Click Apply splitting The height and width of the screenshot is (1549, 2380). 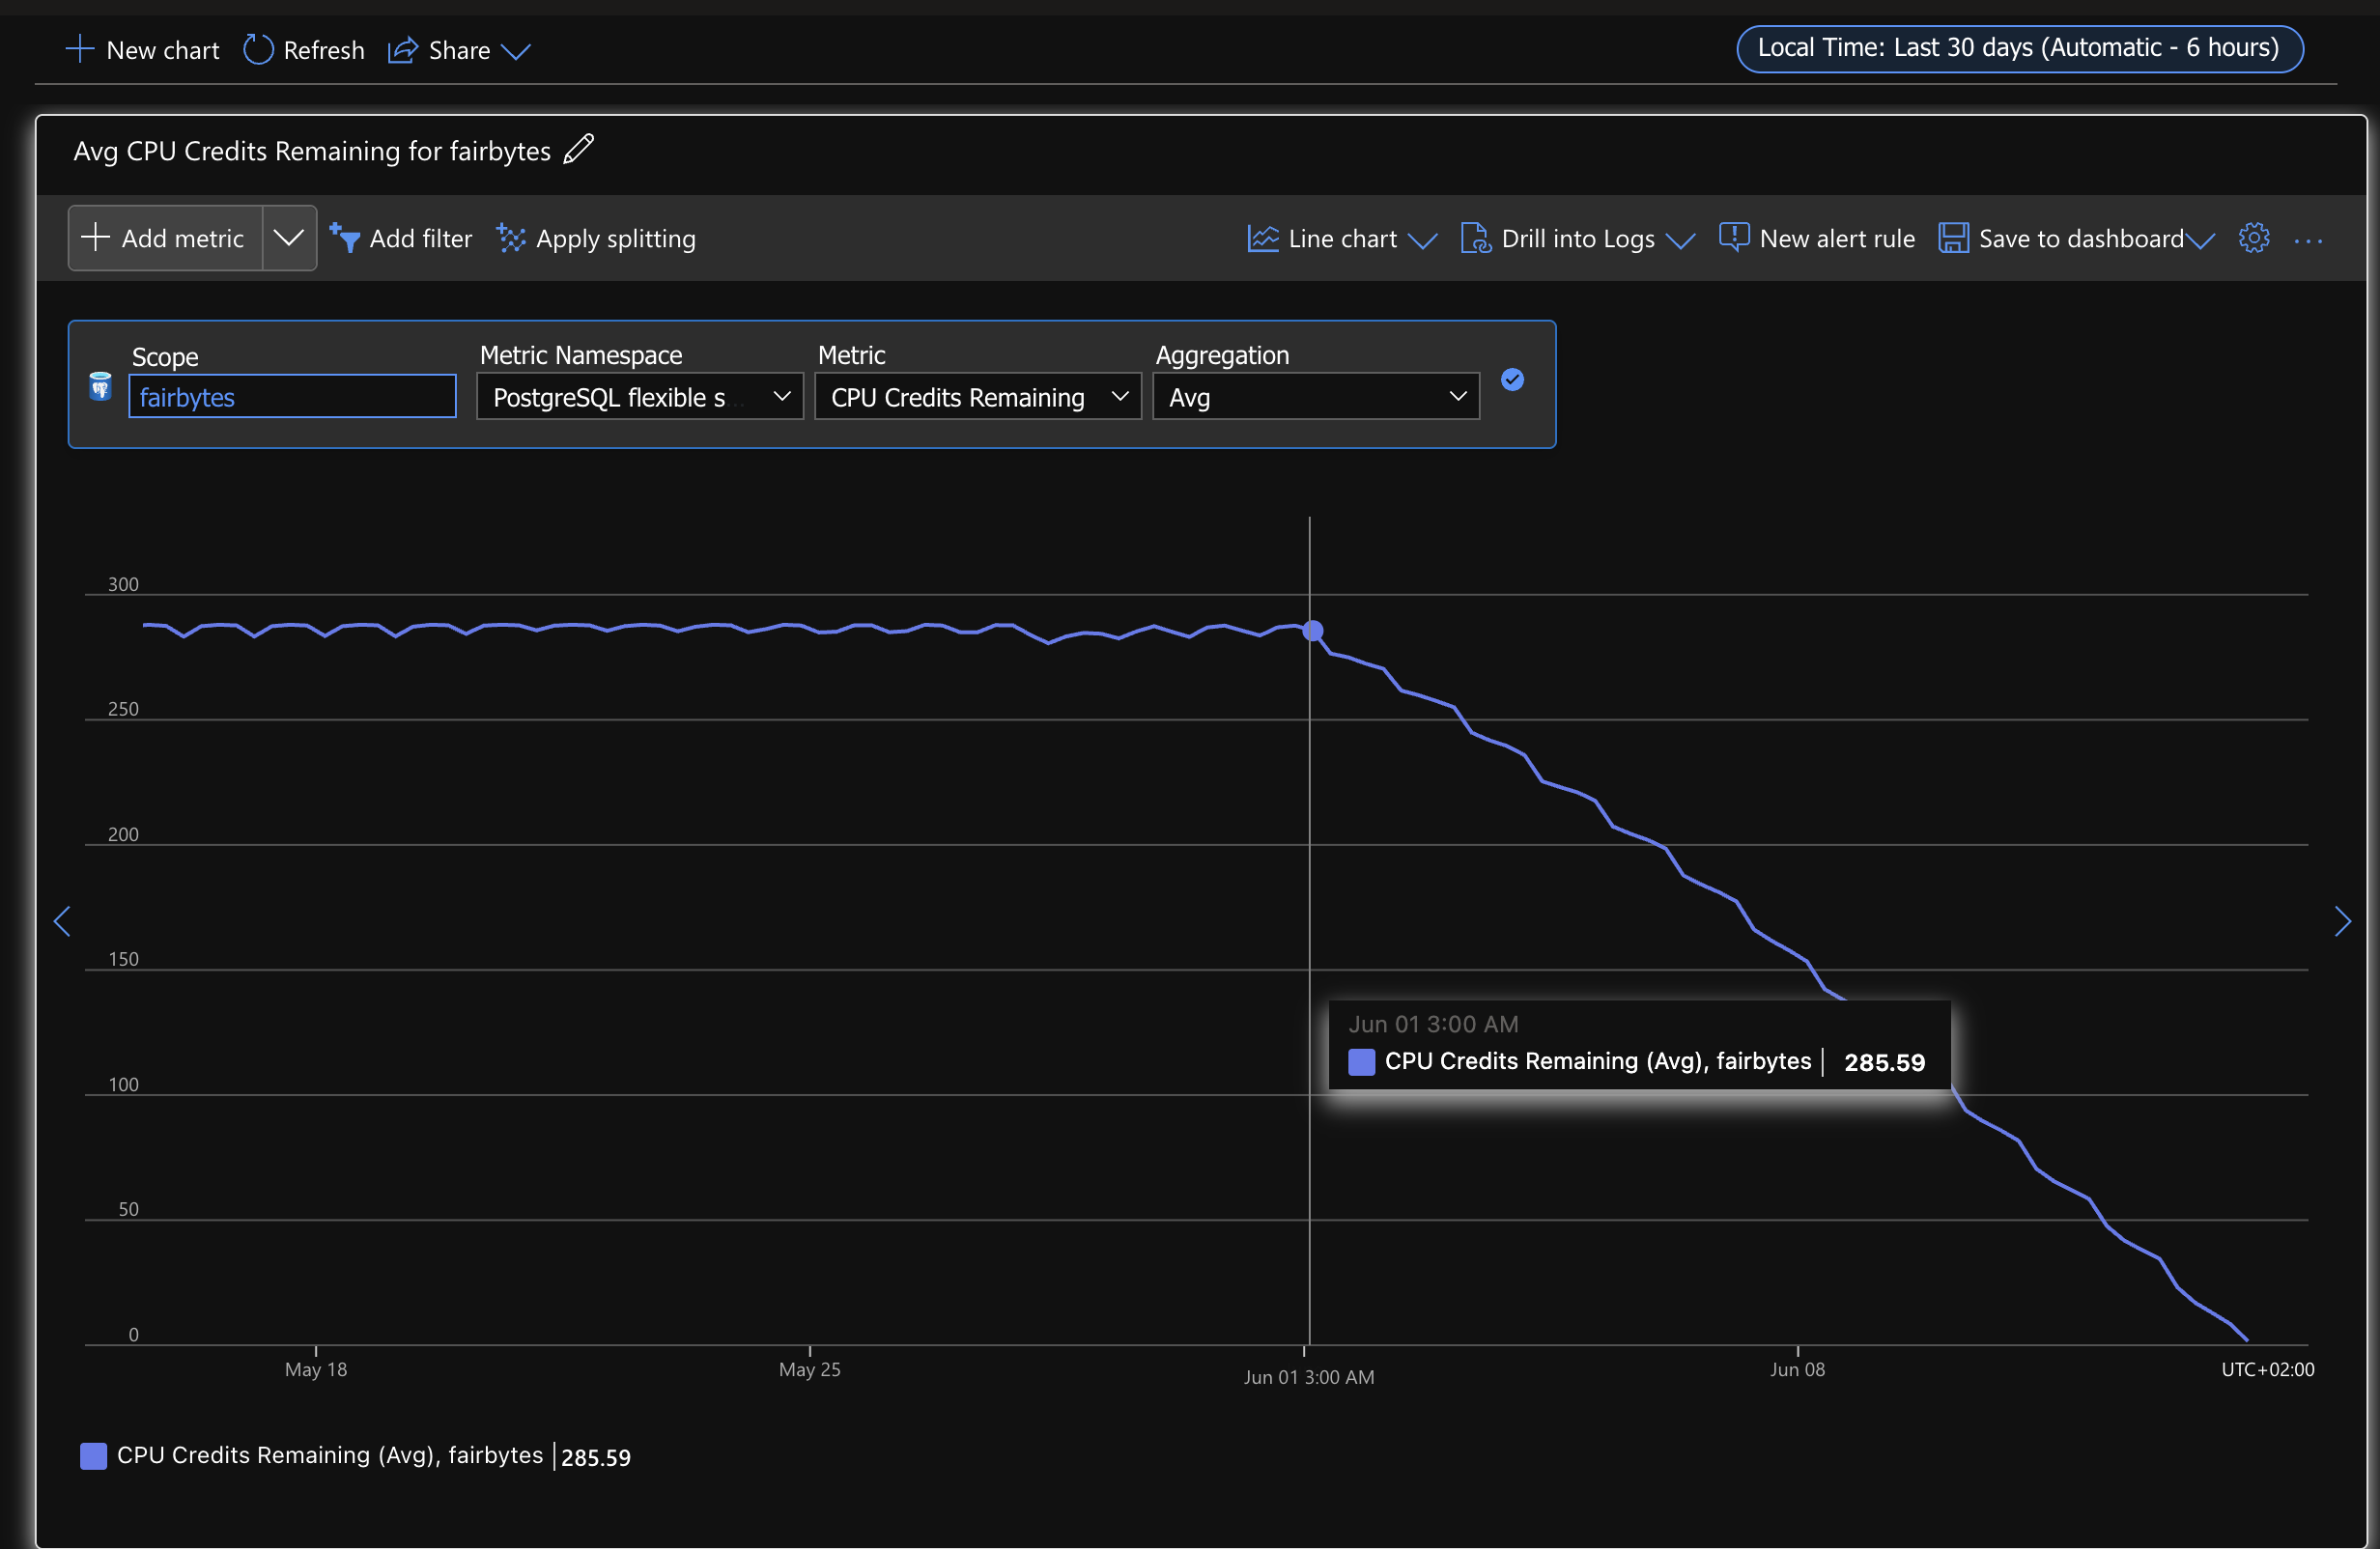596,238
